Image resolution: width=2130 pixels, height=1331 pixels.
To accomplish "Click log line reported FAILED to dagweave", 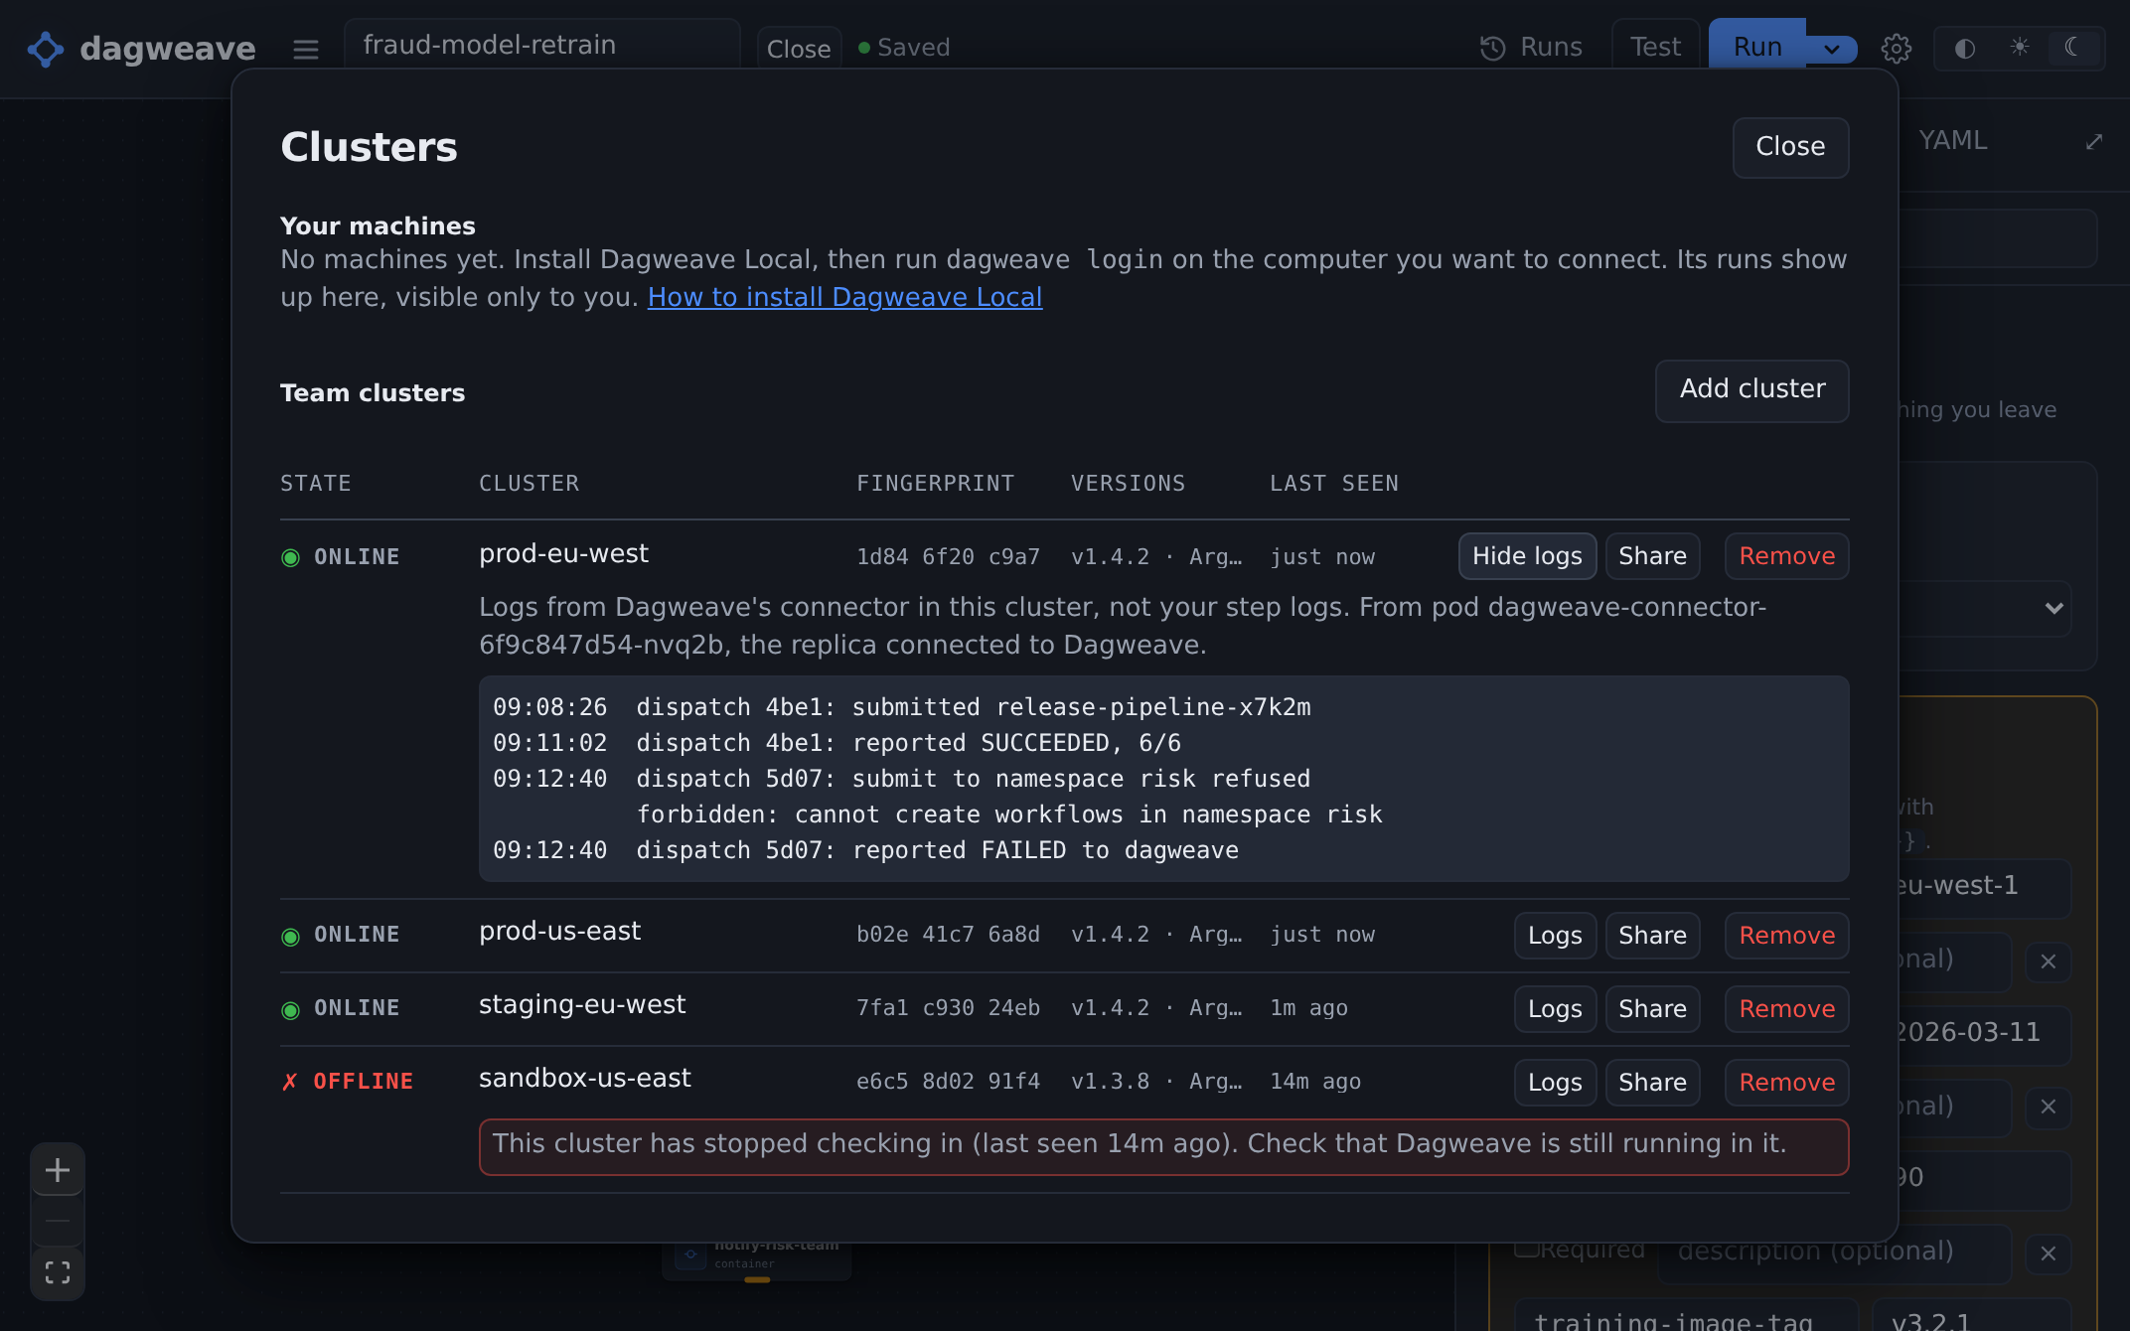I will pos(865,850).
